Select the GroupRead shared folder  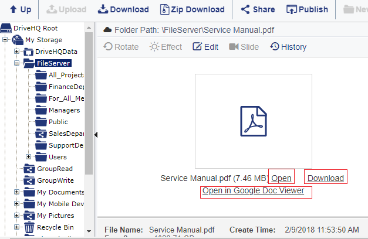coord(55,169)
